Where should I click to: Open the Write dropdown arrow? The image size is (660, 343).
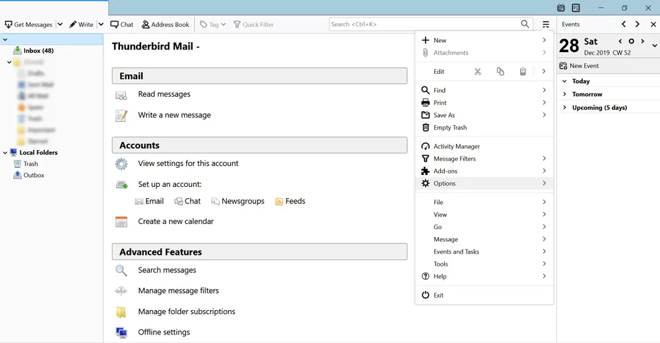coord(101,24)
